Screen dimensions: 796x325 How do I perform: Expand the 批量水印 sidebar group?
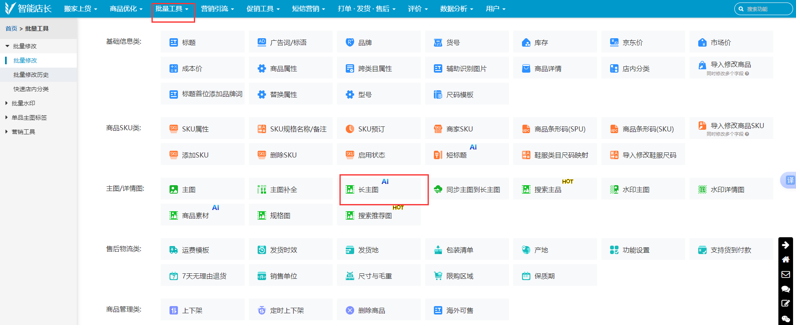tap(23, 103)
